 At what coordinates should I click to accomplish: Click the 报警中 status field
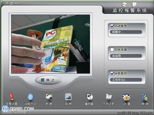126,32
